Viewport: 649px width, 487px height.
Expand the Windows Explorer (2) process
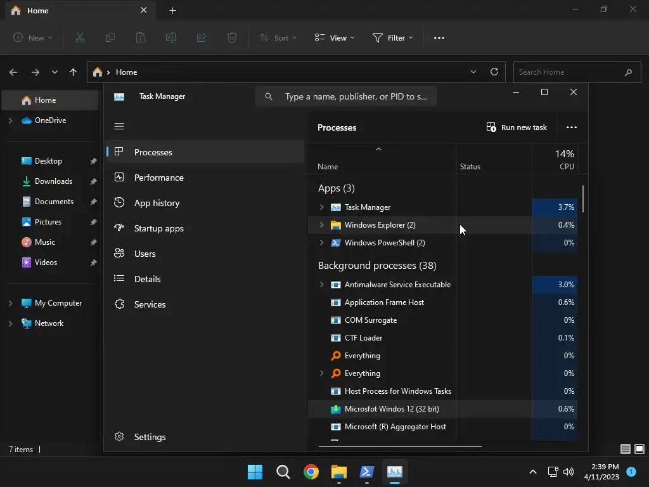[321, 225]
